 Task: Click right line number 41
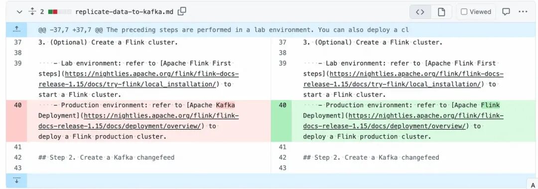pyautogui.click(x=282, y=147)
